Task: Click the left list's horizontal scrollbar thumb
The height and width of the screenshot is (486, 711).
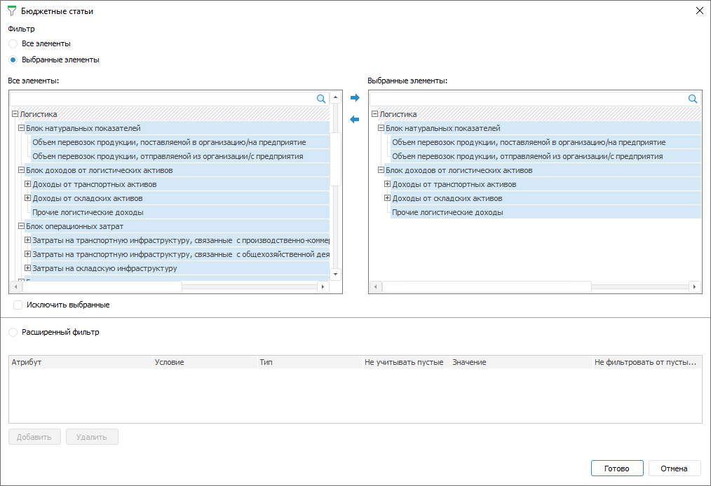Action: click(x=102, y=287)
